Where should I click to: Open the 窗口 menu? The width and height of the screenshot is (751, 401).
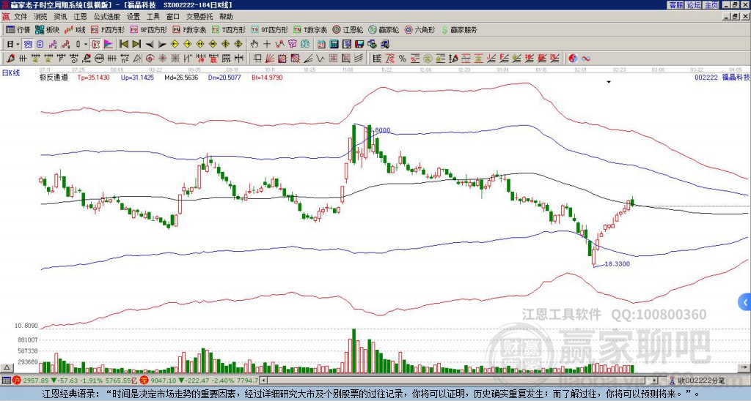(173, 17)
